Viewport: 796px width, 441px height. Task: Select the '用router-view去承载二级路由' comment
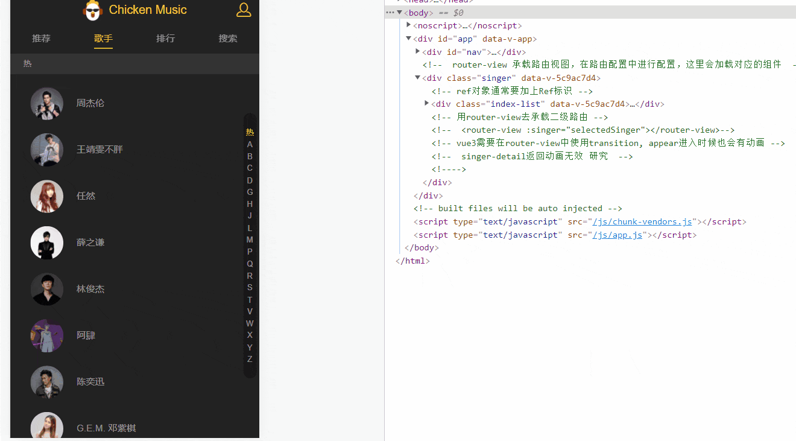pos(520,117)
